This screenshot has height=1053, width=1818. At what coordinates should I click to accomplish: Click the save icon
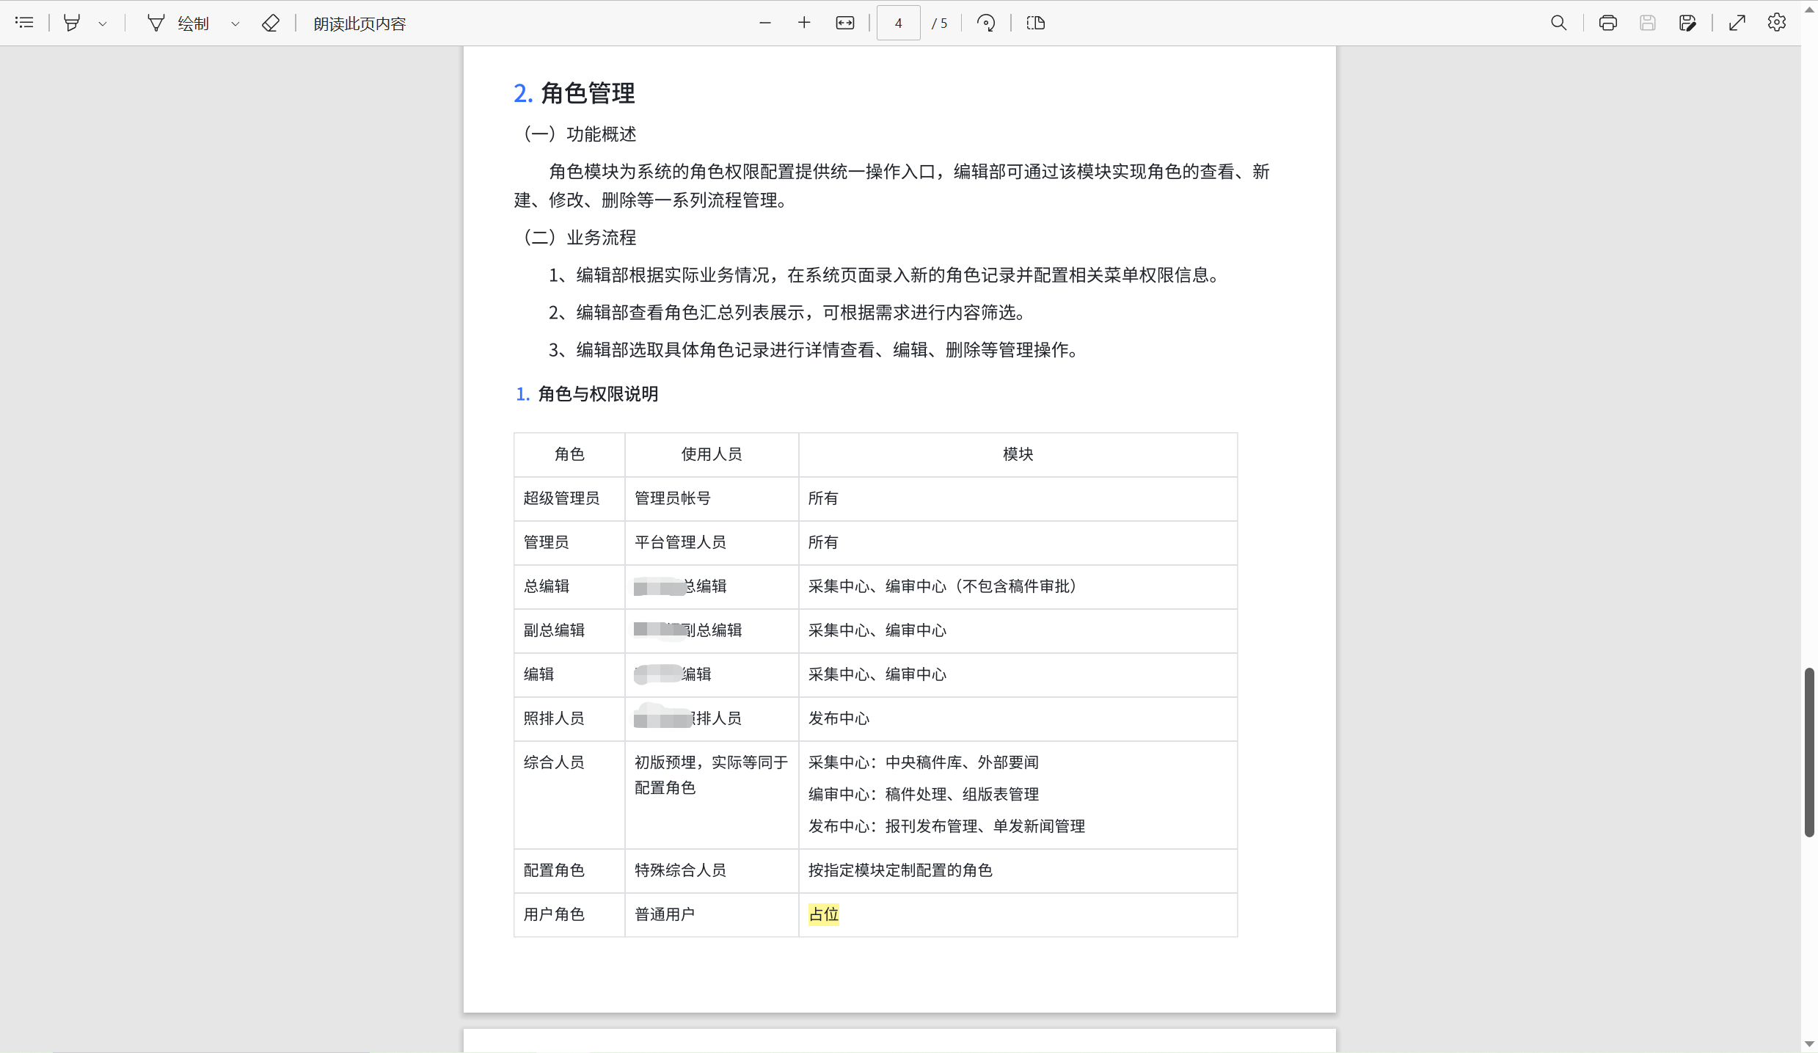[1647, 23]
